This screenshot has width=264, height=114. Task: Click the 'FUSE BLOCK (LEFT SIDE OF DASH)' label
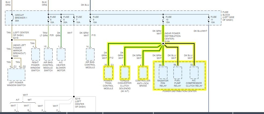228,16
